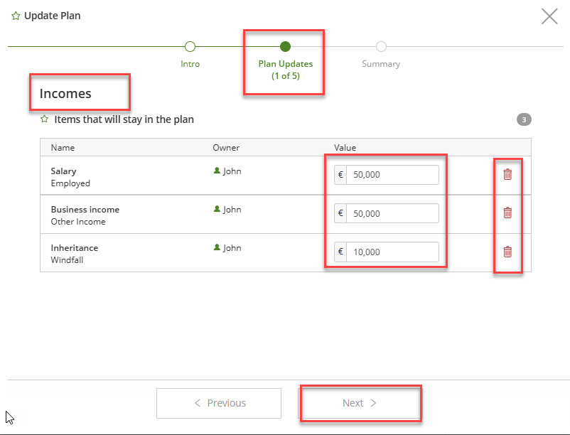Edit the Business income value field
Image resolution: width=570 pixels, height=435 pixels.
(x=387, y=213)
